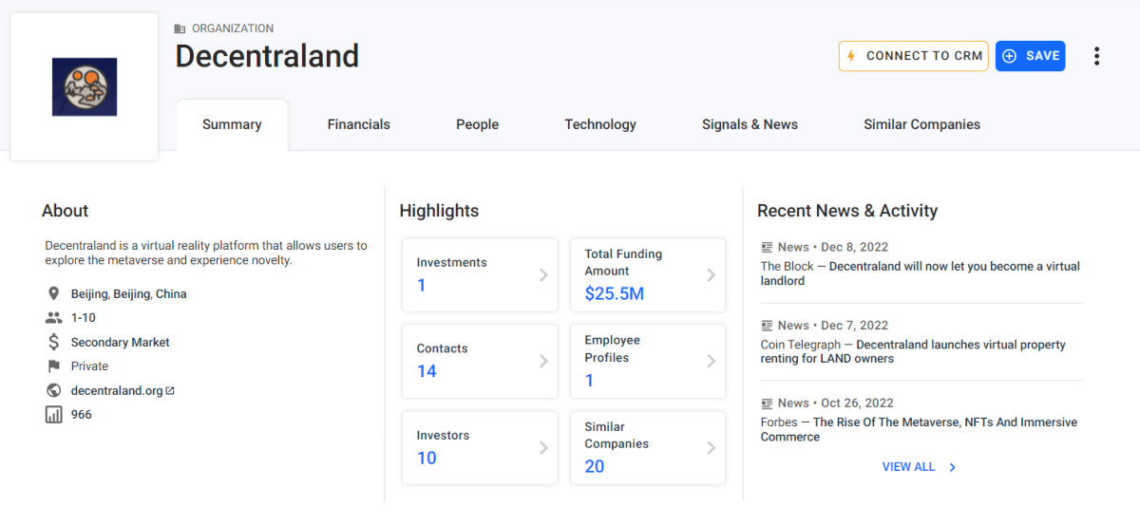Click View All recent news
The image size is (1140, 507).
[908, 467]
